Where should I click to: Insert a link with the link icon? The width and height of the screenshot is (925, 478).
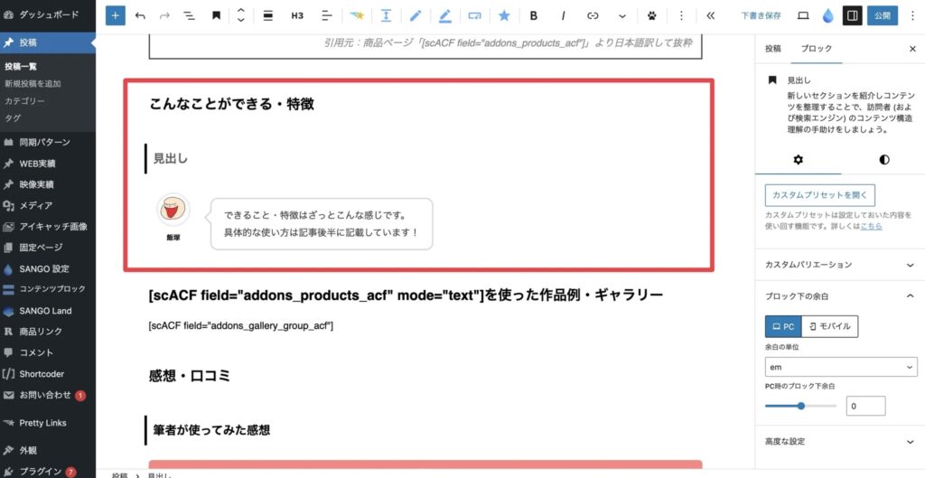coord(593,15)
